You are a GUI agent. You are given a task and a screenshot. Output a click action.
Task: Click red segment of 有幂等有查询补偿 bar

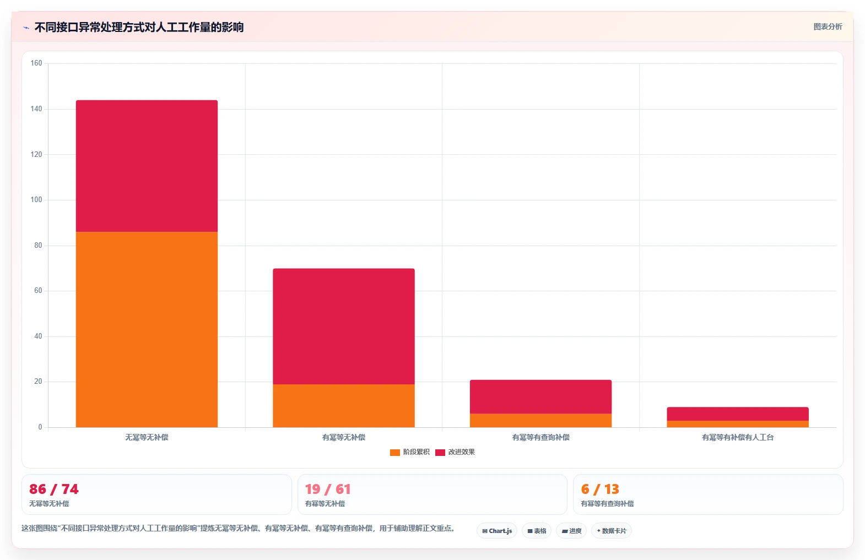(540, 396)
